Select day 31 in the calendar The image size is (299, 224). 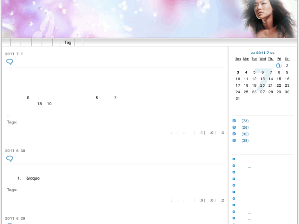(x=238, y=99)
